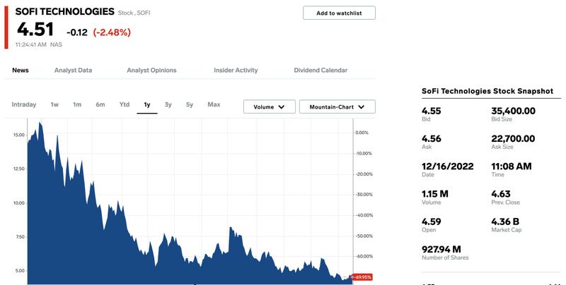Open the Dividend Calendar tab
This screenshot has width=566, height=285.
(320, 70)
